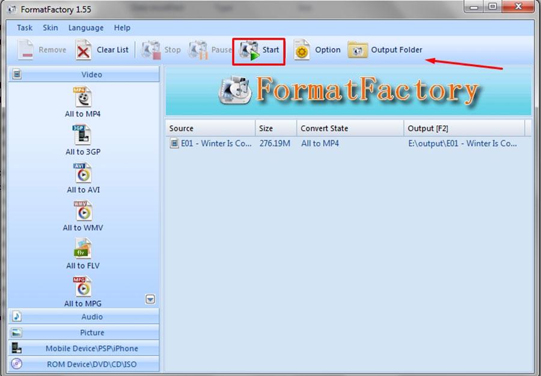Click the 276.19M size cell
The image size is (541, 376).
coord(275,144)
